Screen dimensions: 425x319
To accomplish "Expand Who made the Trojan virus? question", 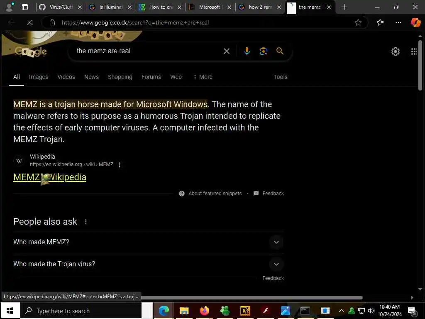I will [x=149, y=264].
